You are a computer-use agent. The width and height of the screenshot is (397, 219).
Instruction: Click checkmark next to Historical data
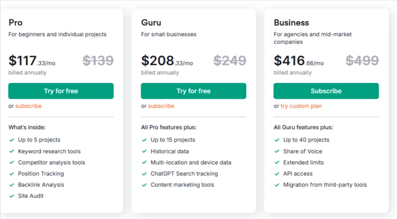144,151
